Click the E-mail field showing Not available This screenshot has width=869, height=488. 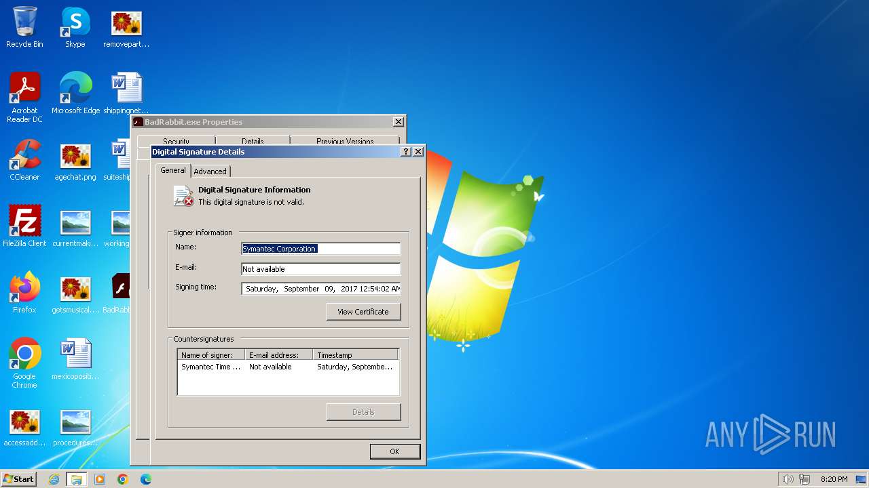pos(321,269)
